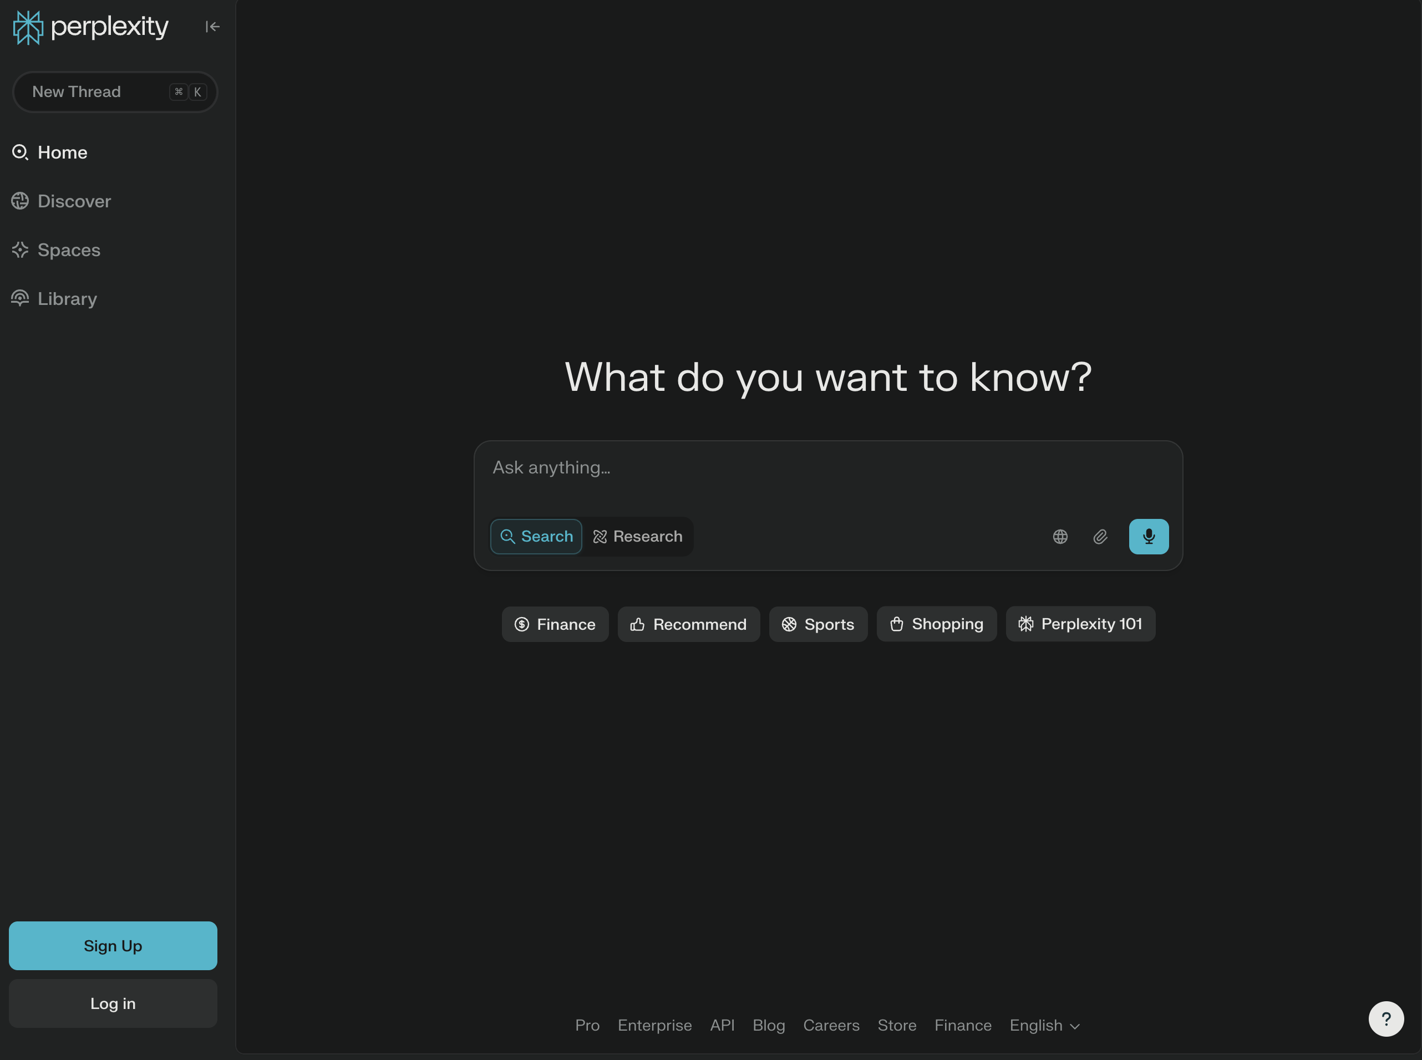Screen dimensions: 1422x1060
Task: Open the Finance footer link
Action: click(x=963, y=1026)
